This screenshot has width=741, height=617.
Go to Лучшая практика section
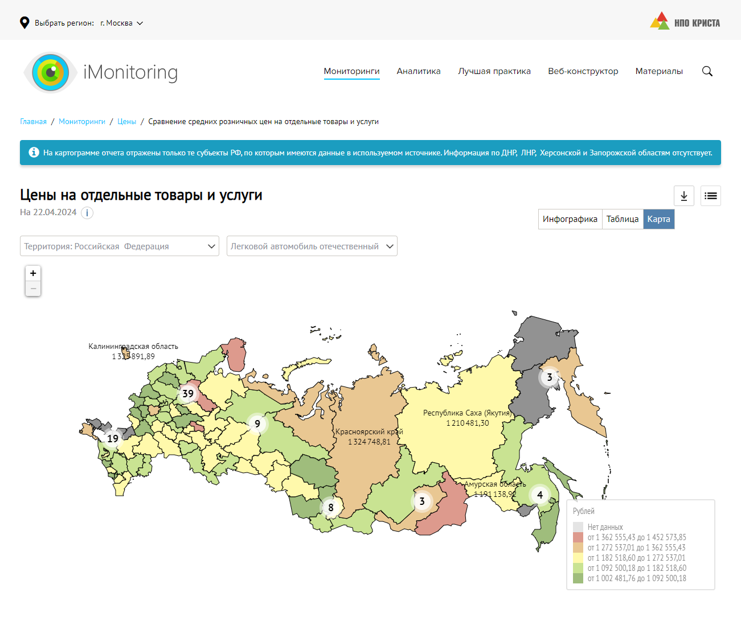494,71
